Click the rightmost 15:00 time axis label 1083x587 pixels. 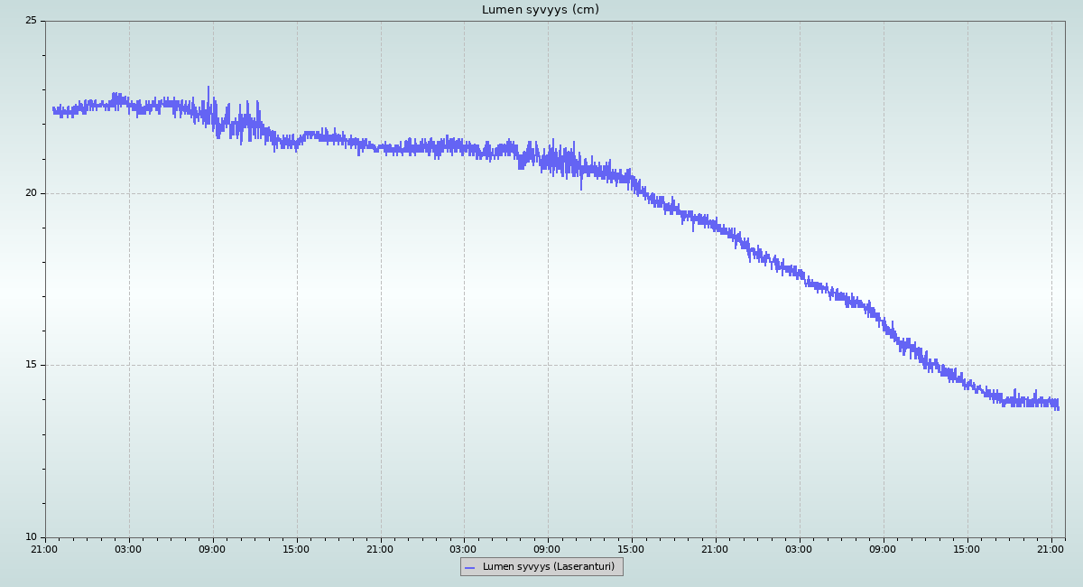coord(967,549)
